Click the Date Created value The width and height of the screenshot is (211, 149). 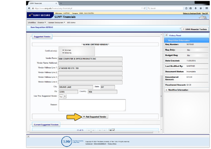point(191,61)
